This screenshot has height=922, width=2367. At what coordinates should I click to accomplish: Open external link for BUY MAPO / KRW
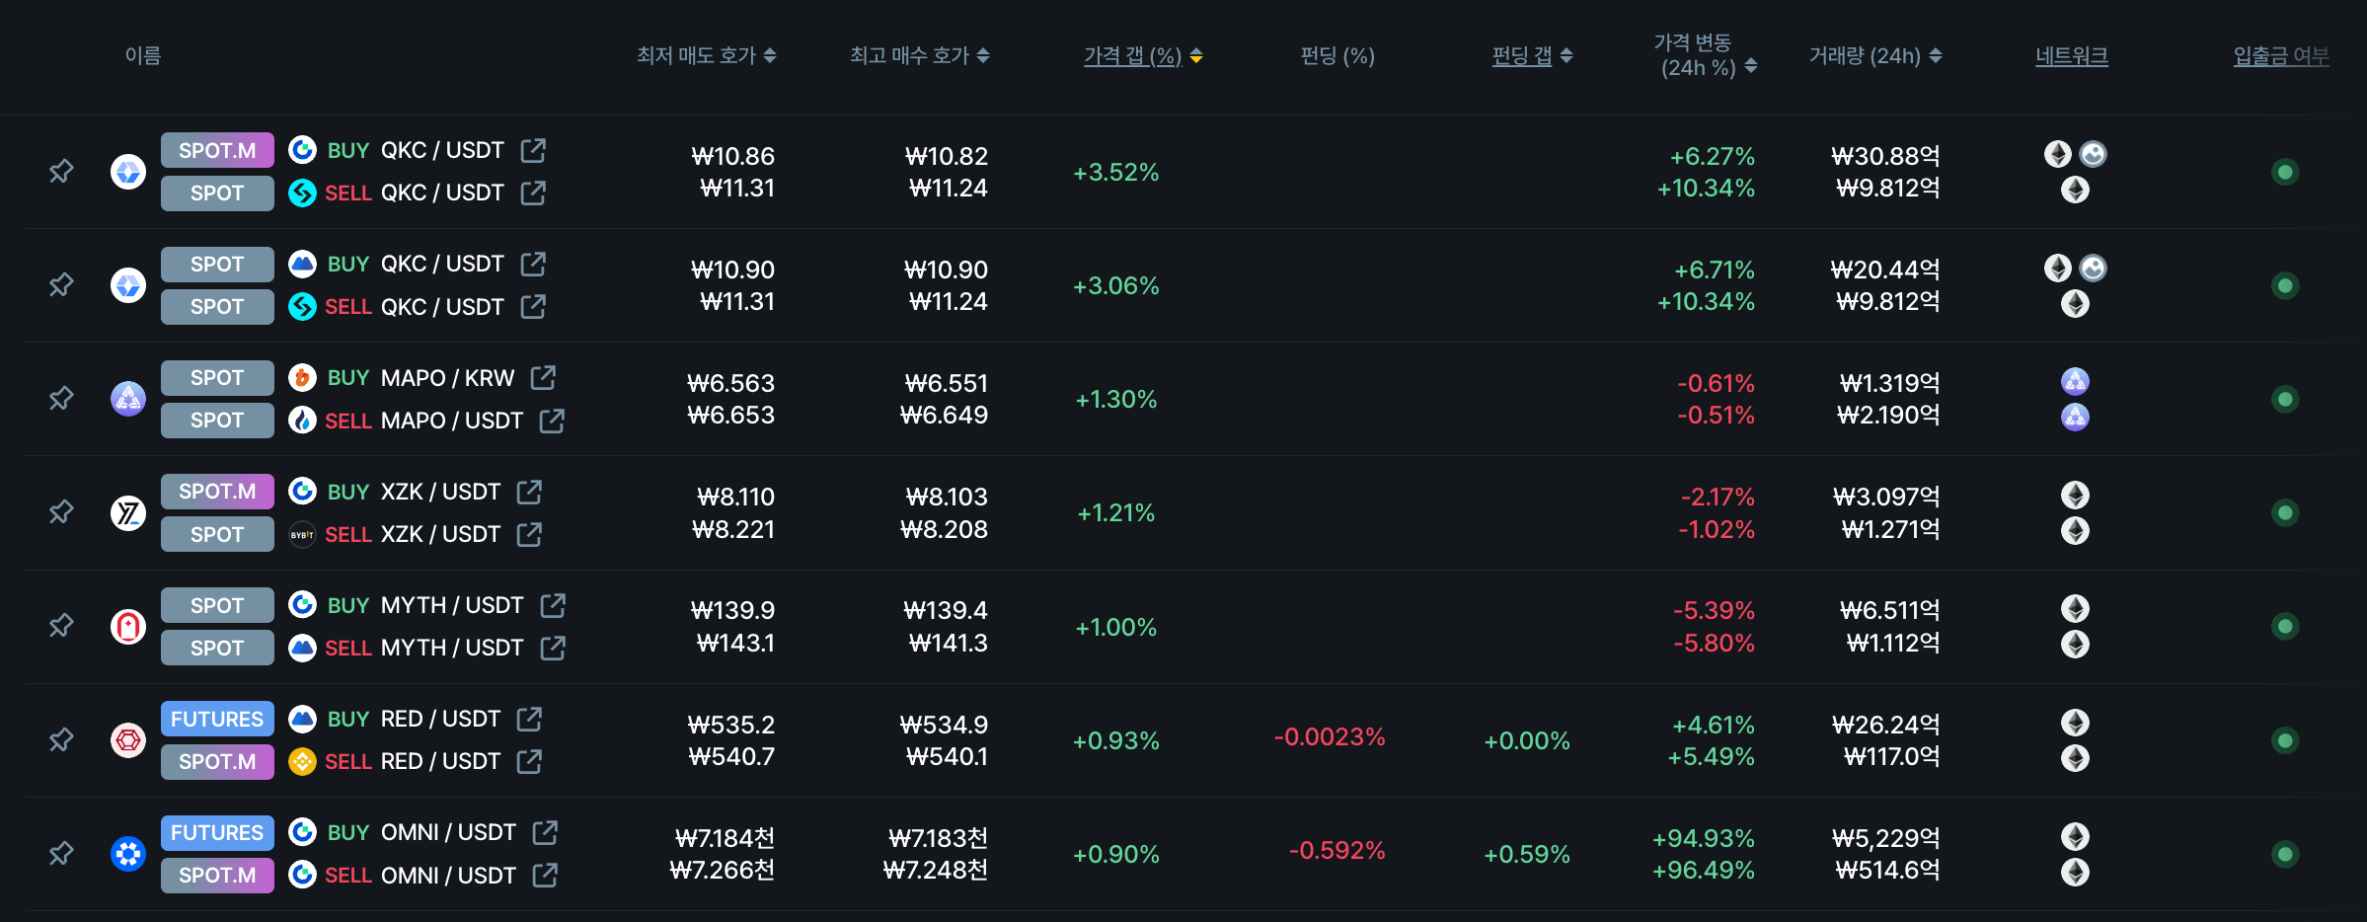[543, 378]
